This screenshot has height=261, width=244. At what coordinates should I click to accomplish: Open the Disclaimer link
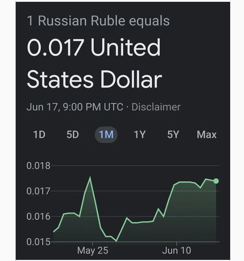tap(156, 107)
